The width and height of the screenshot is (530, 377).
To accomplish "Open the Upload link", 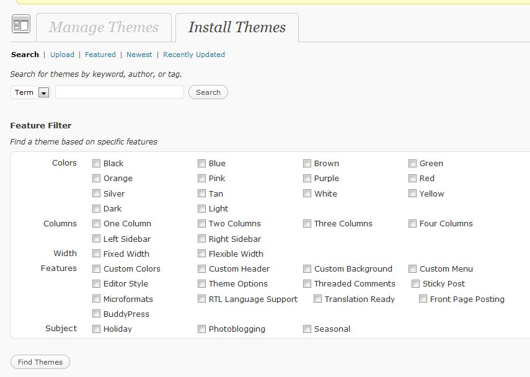I will (x=62, y=55).
